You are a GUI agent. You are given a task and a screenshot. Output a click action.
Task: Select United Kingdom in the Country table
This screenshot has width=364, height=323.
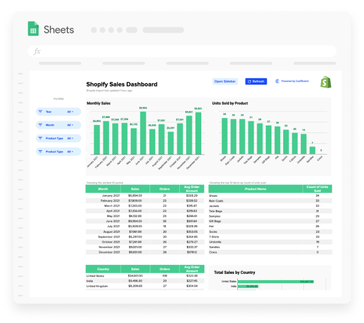(97, 286)
